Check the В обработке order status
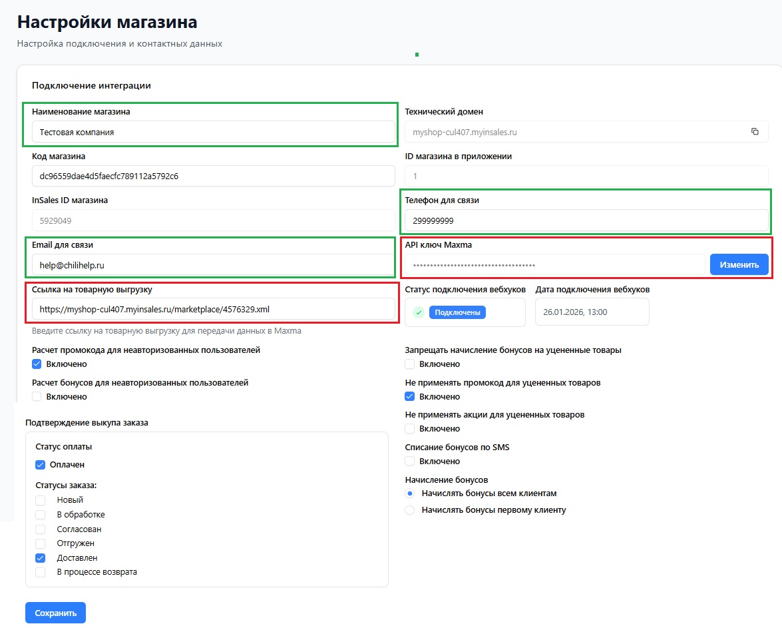The height and width of the screenshot is (628, 782). click(x=41, y=515)
